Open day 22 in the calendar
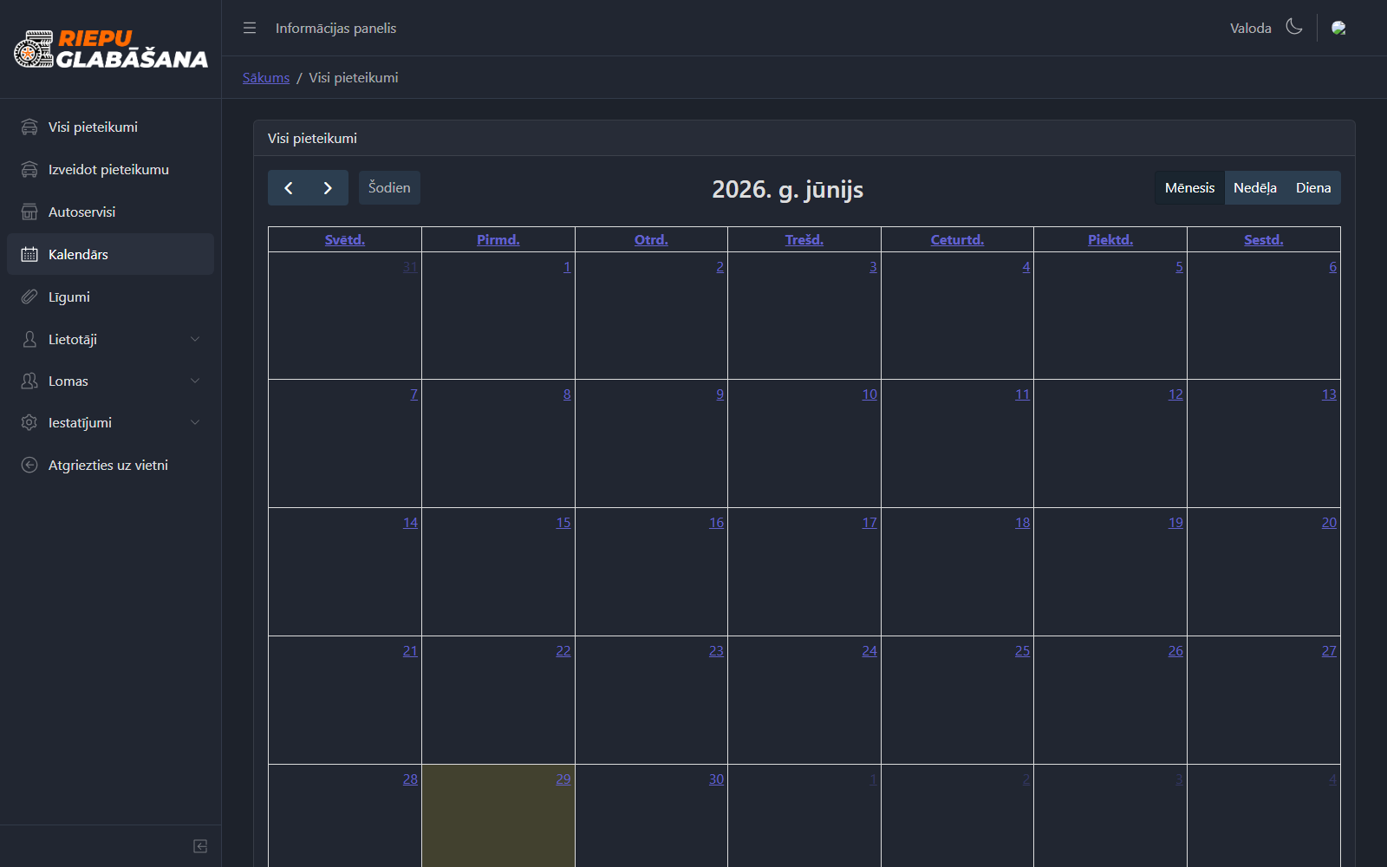 click(563, 651)
